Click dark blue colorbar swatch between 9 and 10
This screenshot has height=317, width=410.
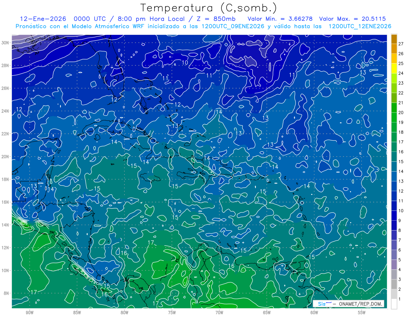pyautogui.click(x=394, y=215)
